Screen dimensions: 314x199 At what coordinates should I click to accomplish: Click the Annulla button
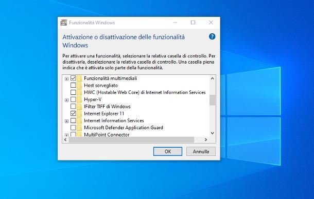pos(201,151)
